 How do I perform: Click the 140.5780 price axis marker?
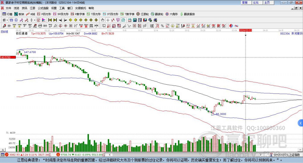(x=8, y=57)
